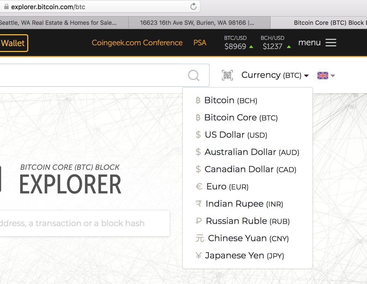
Task: Select Bitcoin (BCH) currency
Action: (x=231, y=100)
